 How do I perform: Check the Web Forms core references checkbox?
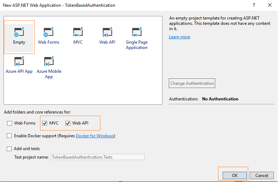[9, 123]
